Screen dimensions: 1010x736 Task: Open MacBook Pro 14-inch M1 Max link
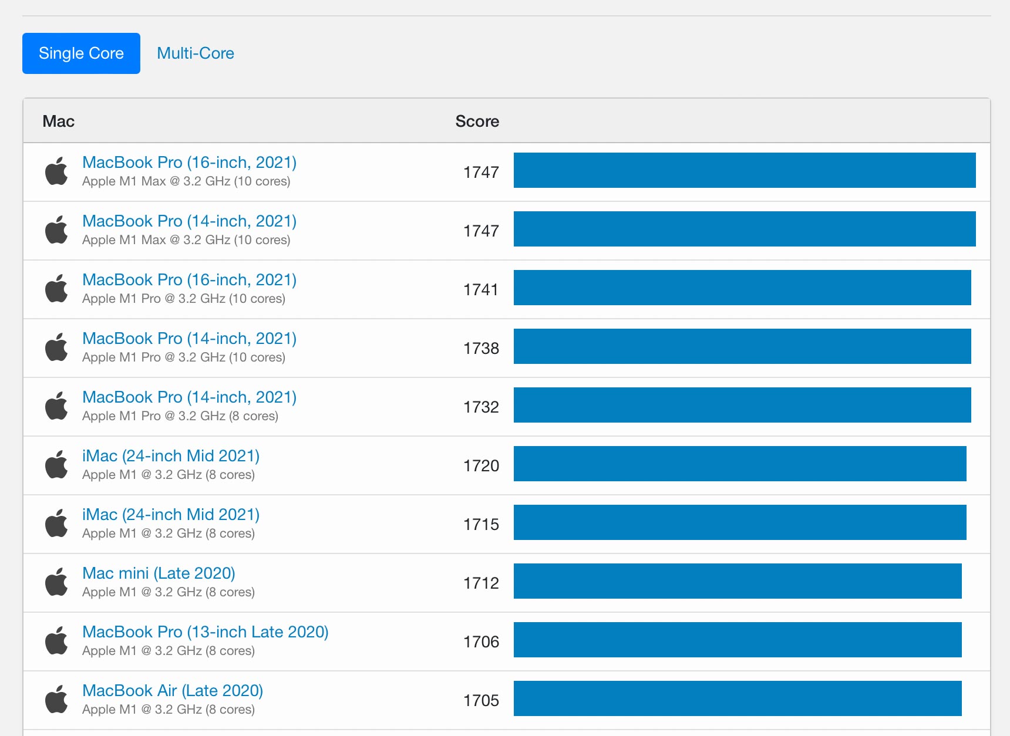coord(189,221)
